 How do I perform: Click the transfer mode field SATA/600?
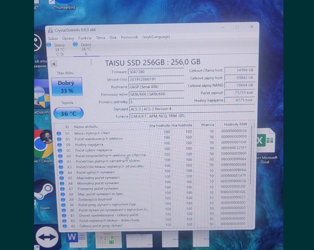157,94
